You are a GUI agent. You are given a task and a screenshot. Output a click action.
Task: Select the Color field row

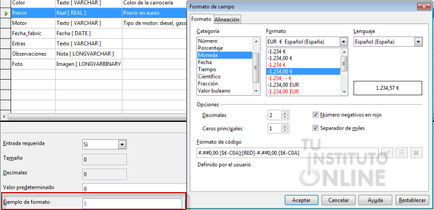(33, 3)
